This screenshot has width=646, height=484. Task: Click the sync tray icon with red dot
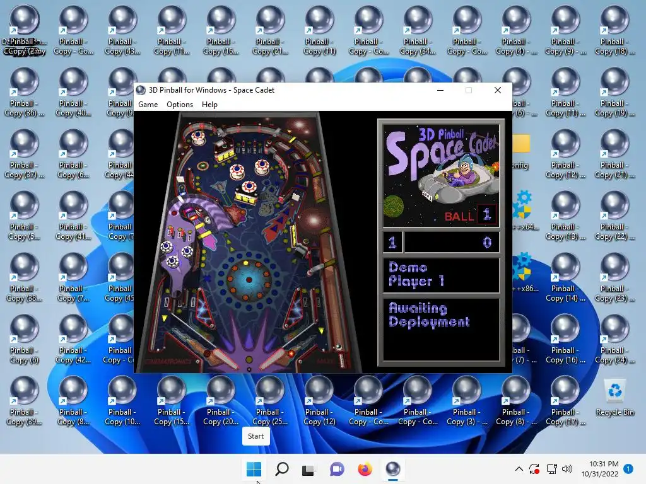click(534, 469)
